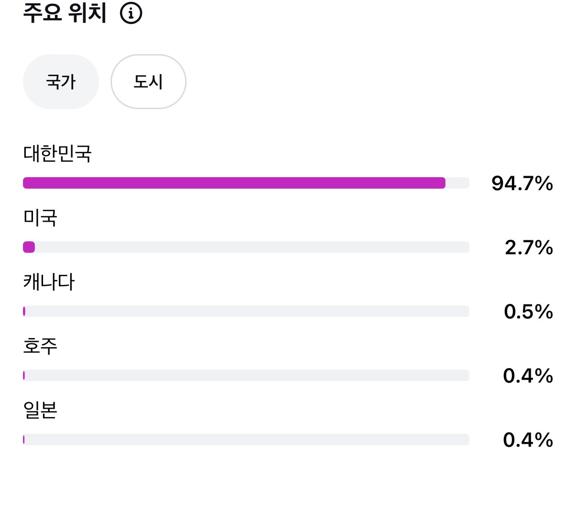Click the 대한민국 progress bar
The width and height of the screenshot is (577, 507).
tap(246, 183)
